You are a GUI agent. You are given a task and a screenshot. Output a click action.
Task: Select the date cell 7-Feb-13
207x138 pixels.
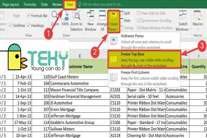pyautogui.click(x=22, y=83)
